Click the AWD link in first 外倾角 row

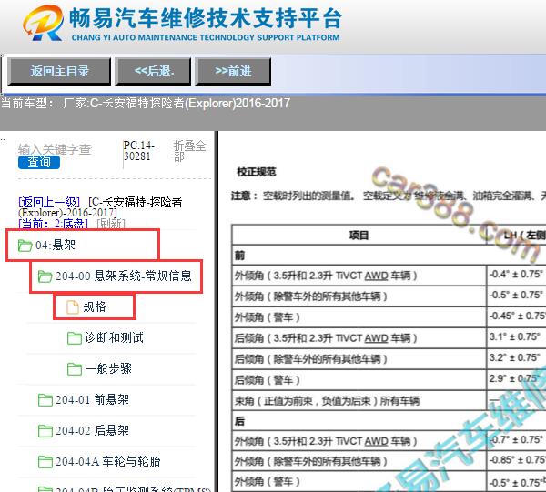point(376,276)
